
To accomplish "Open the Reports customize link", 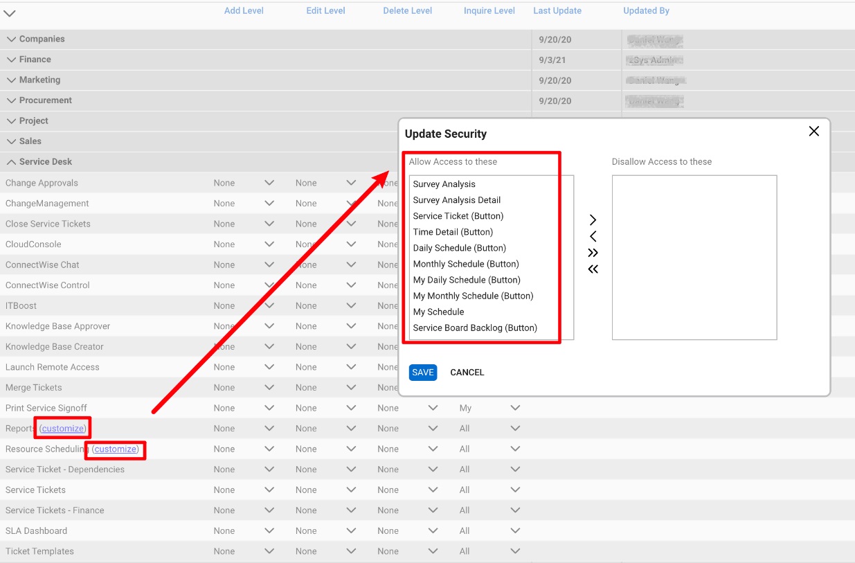I will [x=63, y=429].
